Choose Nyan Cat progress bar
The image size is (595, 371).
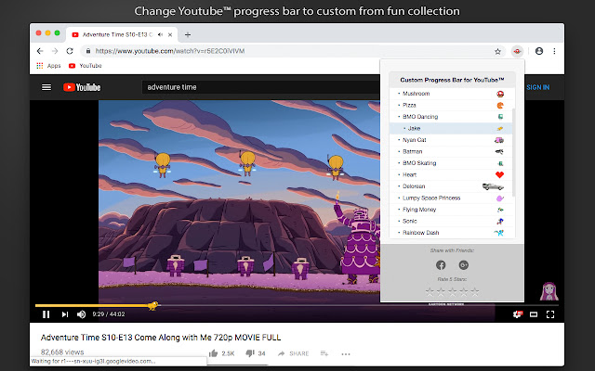[451, 140]
